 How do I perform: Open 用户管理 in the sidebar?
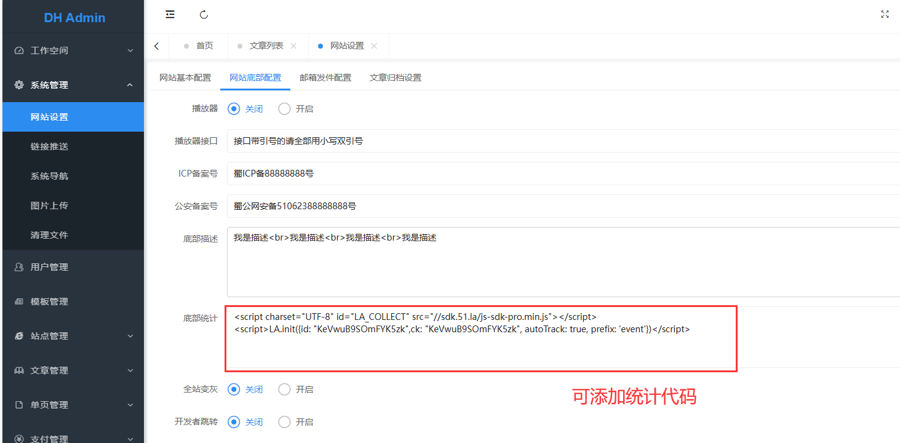(73, 267)
